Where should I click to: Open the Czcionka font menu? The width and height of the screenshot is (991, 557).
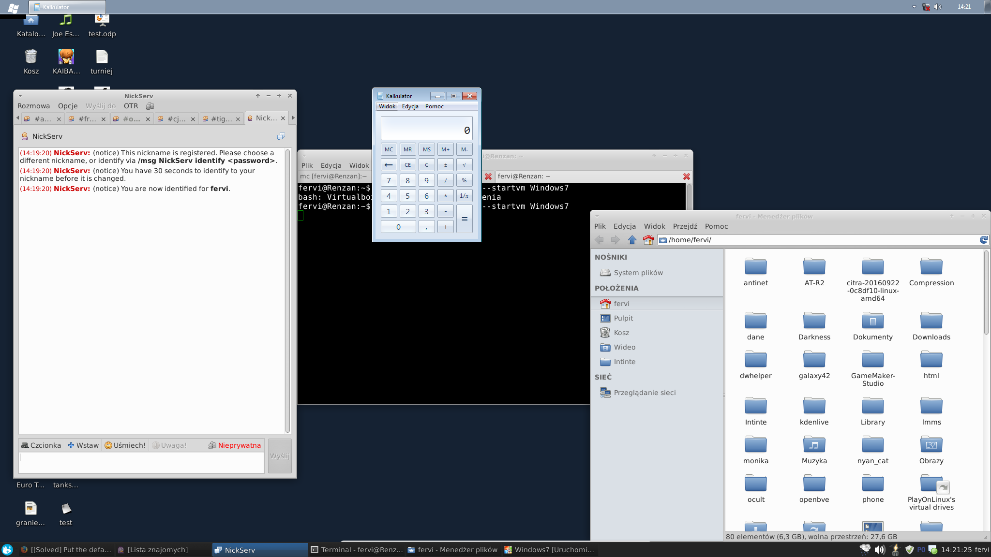41,445
